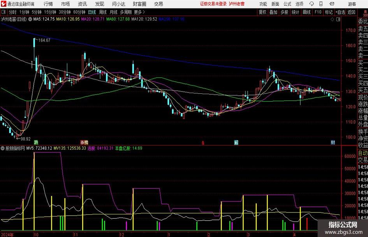This screenshot has height=237, width=368.
Task: Open the 资讯 menu
Action: point(83,4)
